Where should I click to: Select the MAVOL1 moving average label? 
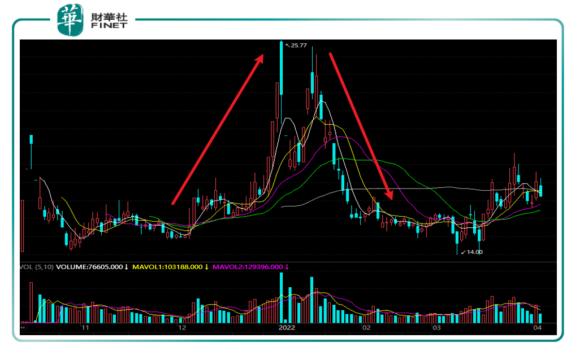[167, 267]
